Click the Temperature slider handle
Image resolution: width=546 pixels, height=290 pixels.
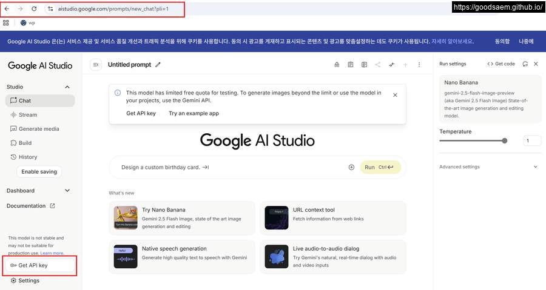pos(504,140)
